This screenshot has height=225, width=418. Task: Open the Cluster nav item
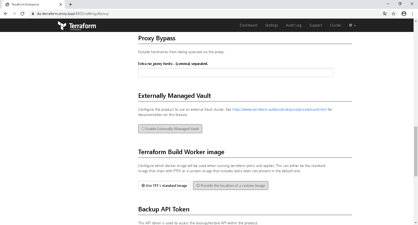pyautogui.click(x=335, y=25)
